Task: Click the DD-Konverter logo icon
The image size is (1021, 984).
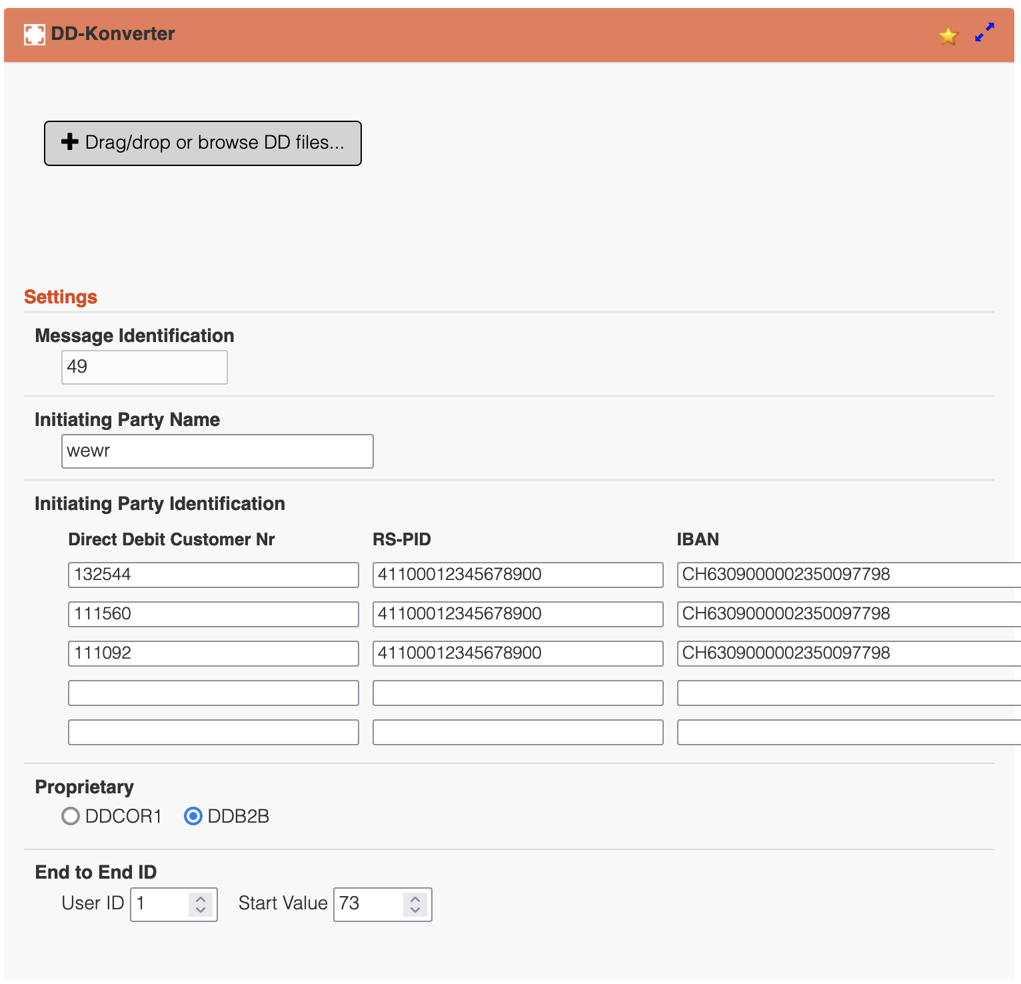Action: 34,34
